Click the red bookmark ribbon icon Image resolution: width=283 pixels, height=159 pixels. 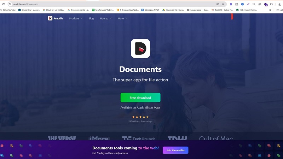pyautogui.click(x=232, y=17)
